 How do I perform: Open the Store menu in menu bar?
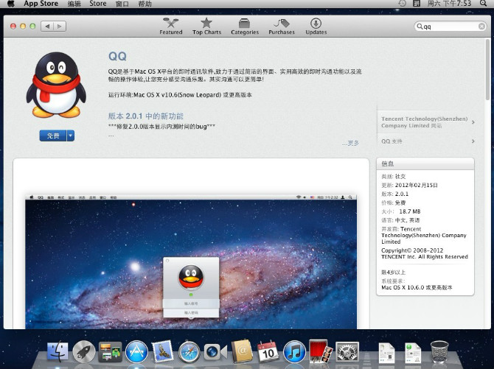98,4
